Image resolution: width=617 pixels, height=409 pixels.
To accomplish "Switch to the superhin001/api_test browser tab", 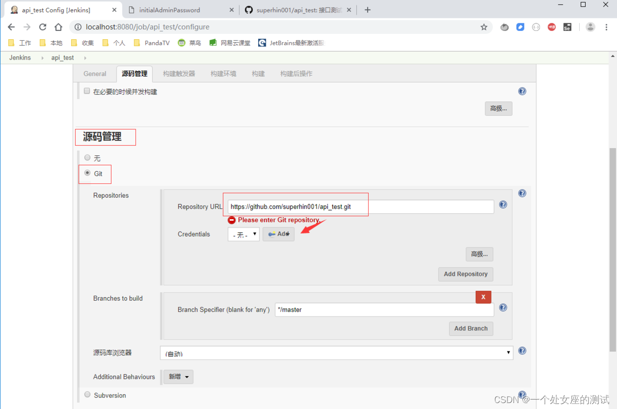I will click(299, 10).
